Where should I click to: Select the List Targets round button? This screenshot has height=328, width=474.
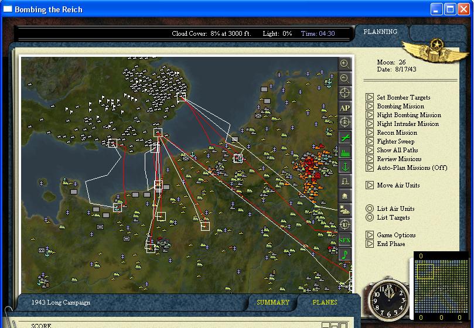[x=369, y=217]
